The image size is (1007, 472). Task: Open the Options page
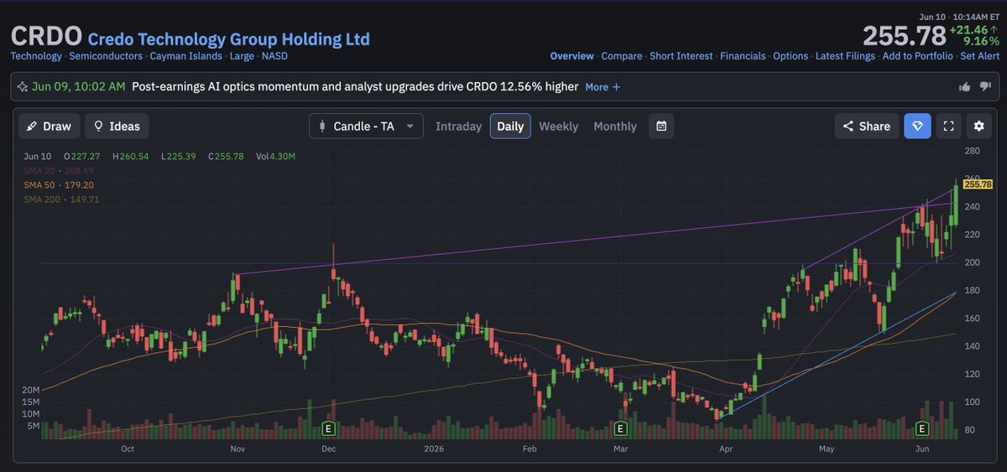790,56
